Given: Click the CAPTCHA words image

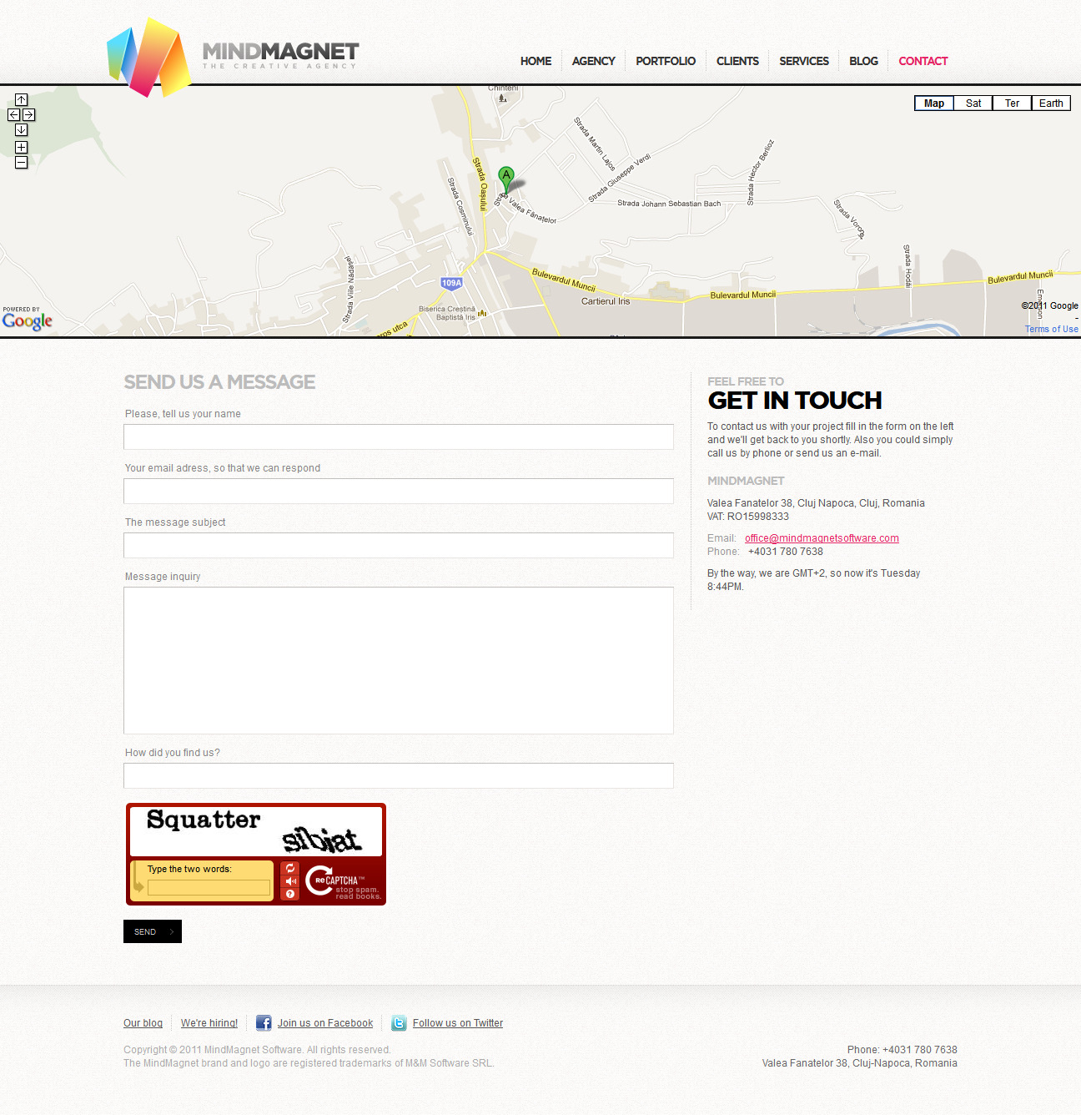Looking at the screenshot, I should tap(256, 831).
